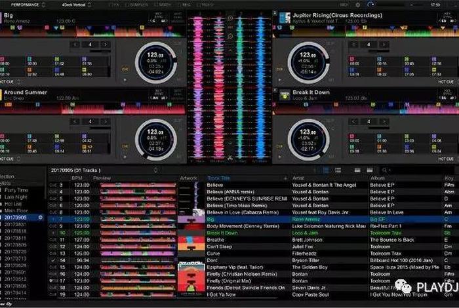459x308 pixels.
Task: Click CUE on Break It Down deck
Action: [x=280, y=146]
